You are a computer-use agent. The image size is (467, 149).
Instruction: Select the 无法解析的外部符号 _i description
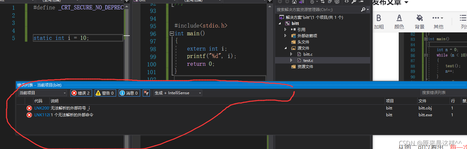click(x=70, y=108)
